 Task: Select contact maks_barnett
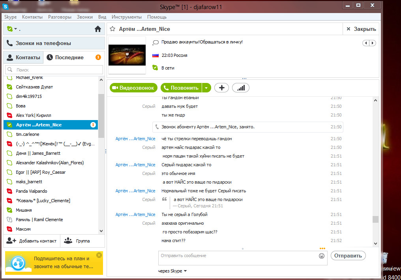point(51,182)
